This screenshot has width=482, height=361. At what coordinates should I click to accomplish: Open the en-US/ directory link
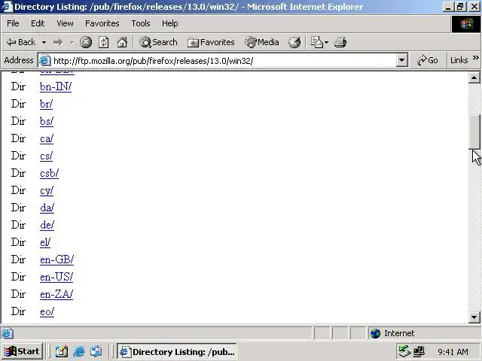click(x=56, y=277)
